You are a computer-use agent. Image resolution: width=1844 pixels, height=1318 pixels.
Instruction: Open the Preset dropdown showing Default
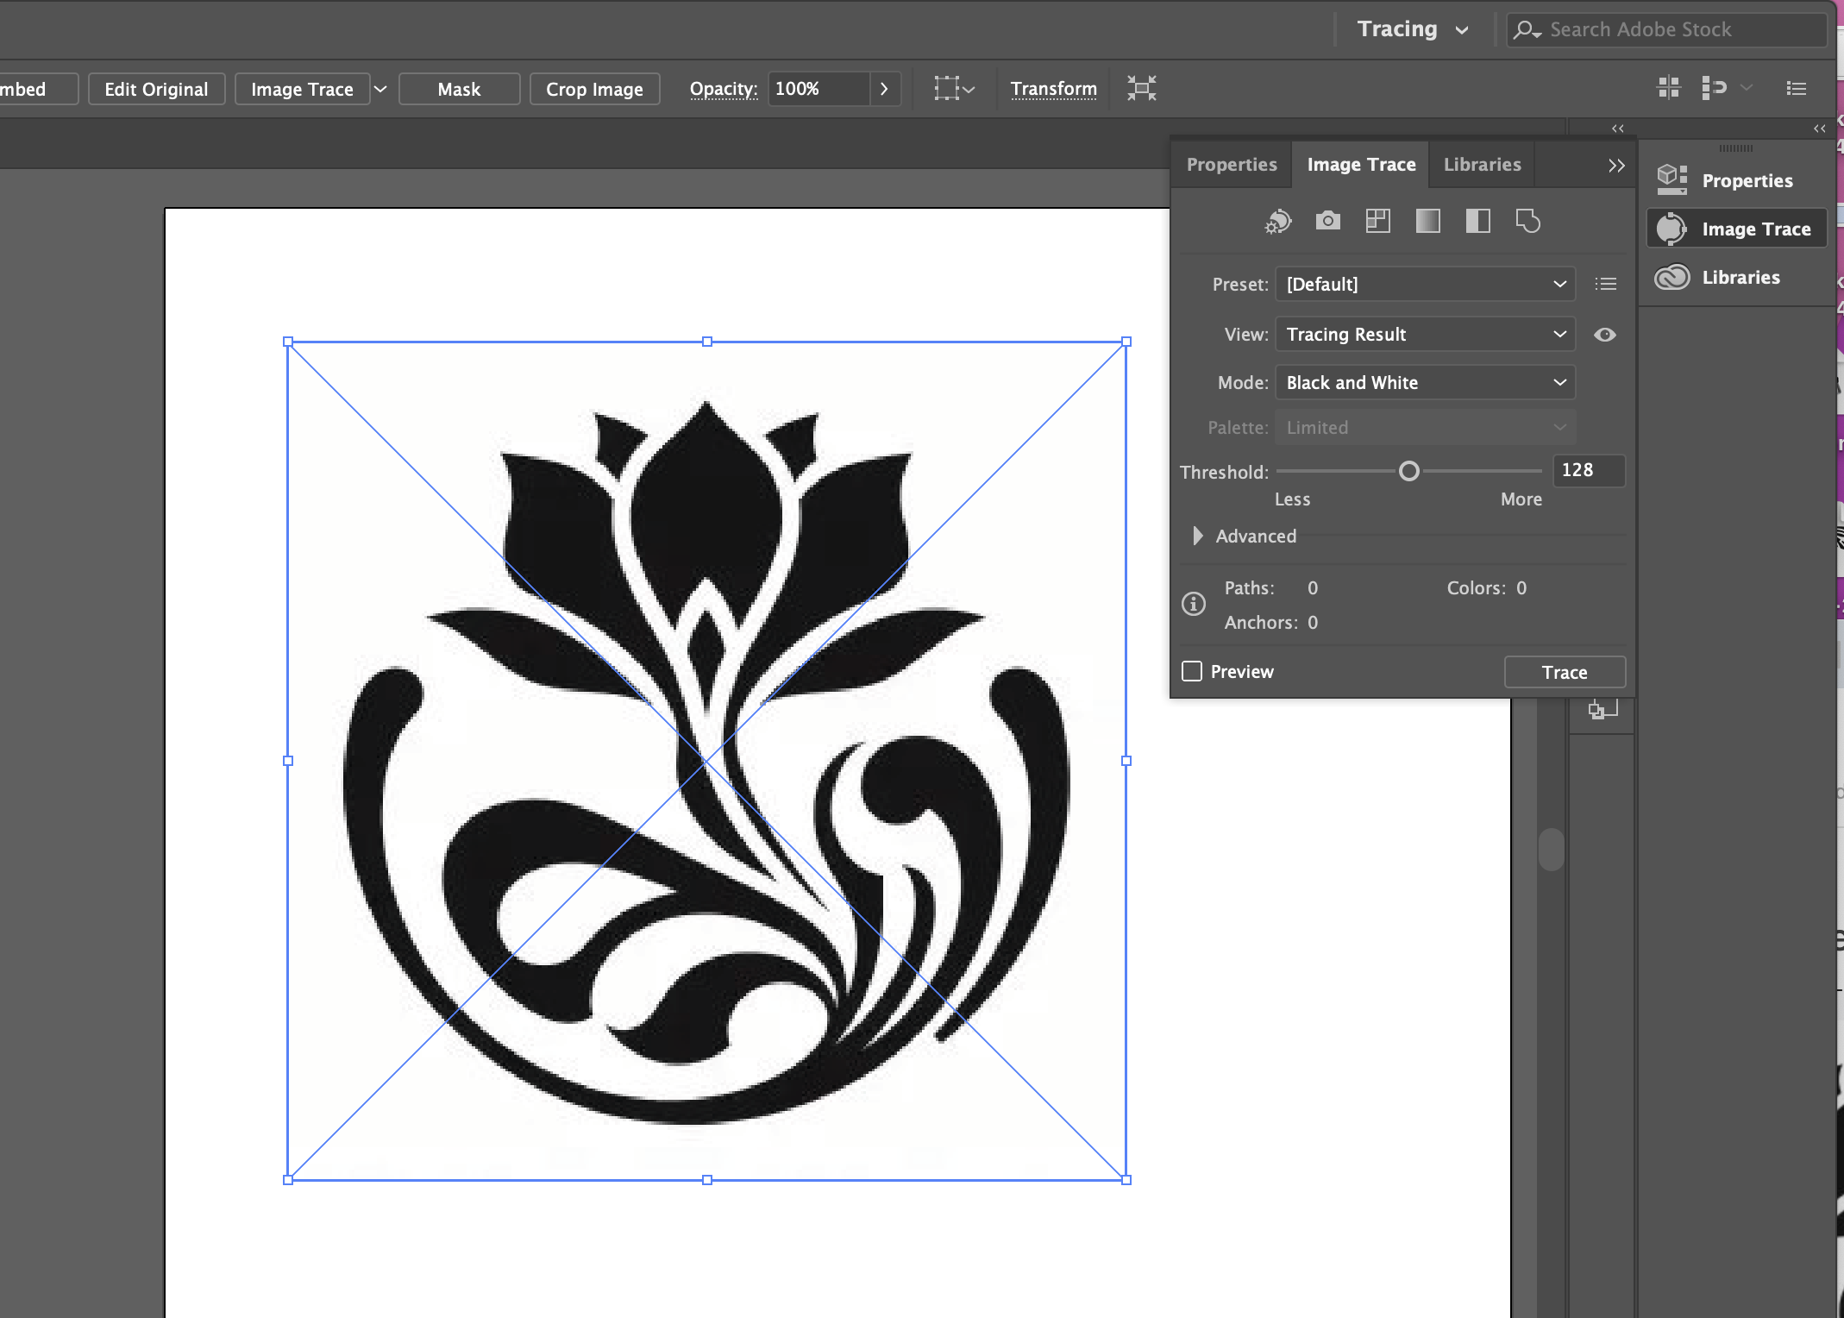tap(1425, 284)
